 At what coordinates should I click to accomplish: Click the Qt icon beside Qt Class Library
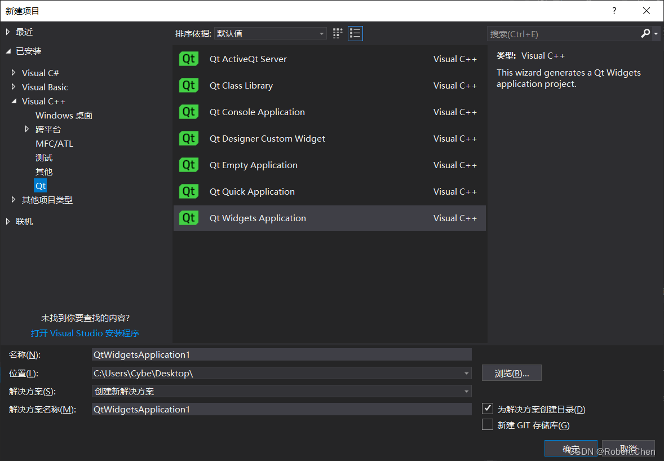point(189,85)
